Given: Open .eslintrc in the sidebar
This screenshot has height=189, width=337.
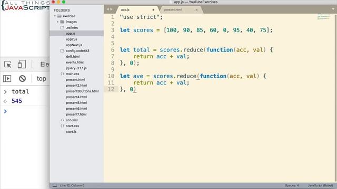Looking at the screenshot, I should [72, 28].
